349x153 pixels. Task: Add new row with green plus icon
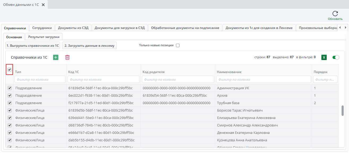click(x=56, y=57)
